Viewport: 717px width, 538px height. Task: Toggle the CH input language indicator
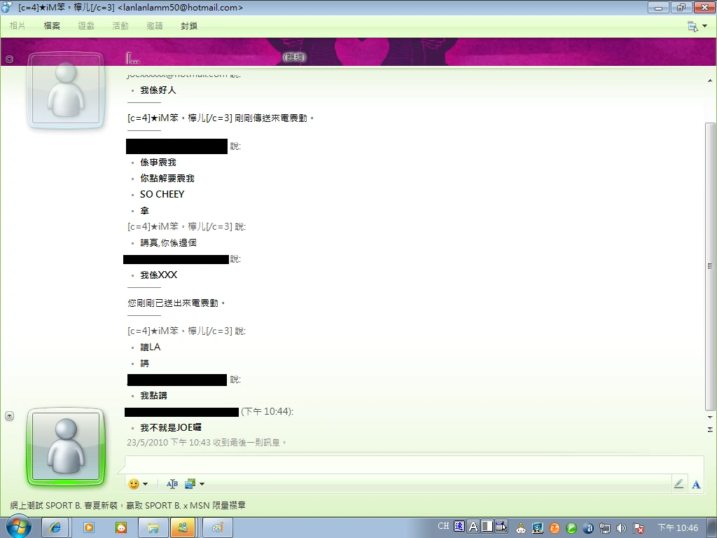pyautogui.click(x=443, y=527)
